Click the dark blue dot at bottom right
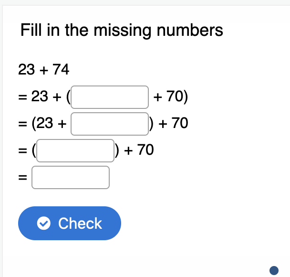This screenshot has width=290, height=277. [274, 270]
